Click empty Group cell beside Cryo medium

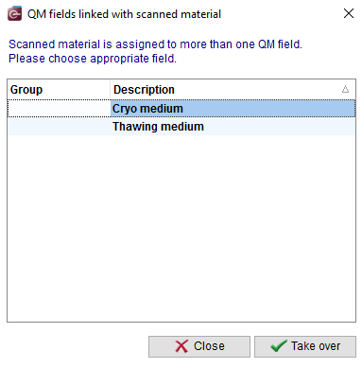(59, 109)
